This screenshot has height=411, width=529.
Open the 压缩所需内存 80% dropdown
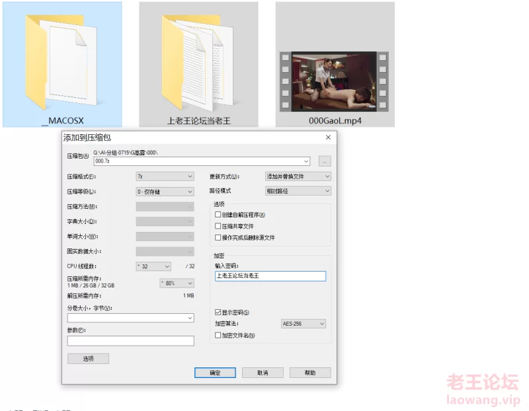coord(177,283)
